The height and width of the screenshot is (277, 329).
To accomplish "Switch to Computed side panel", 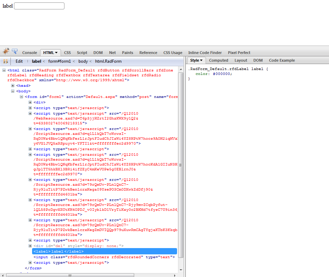I will tap(219, 60).
